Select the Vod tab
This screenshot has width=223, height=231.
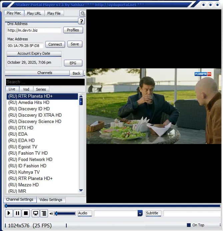pos(26,89)
